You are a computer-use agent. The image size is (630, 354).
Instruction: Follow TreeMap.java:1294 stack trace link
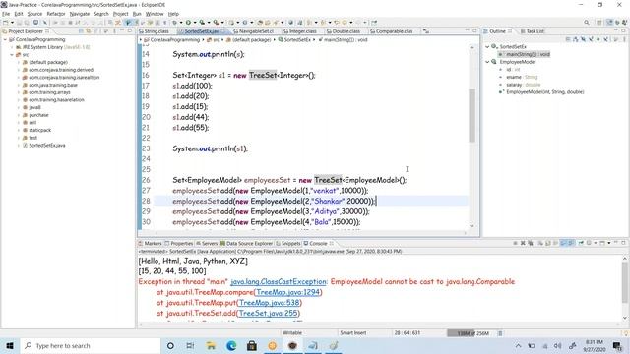[x=287, y=292]
